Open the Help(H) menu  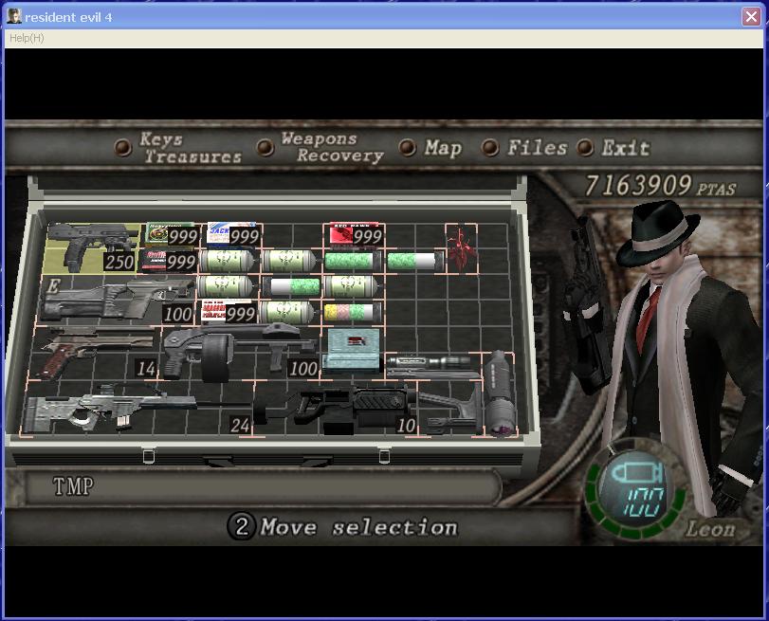(27, 38)
